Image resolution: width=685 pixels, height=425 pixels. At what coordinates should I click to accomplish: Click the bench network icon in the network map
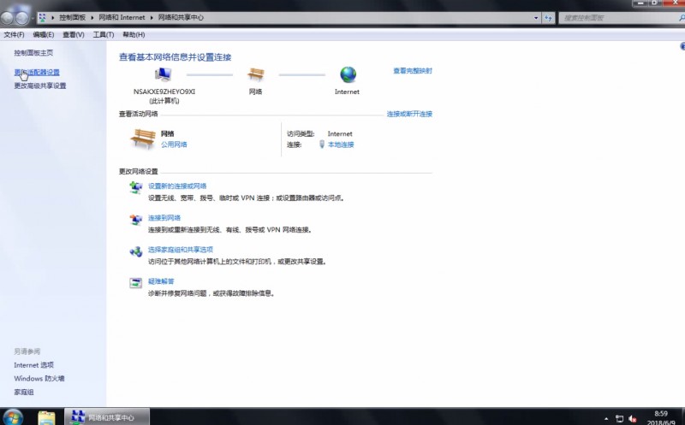click(255, 74)
